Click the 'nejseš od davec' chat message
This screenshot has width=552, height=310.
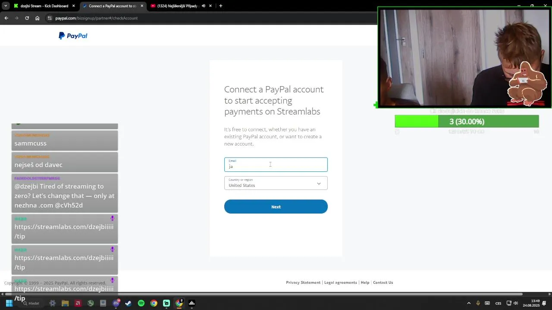65,162
